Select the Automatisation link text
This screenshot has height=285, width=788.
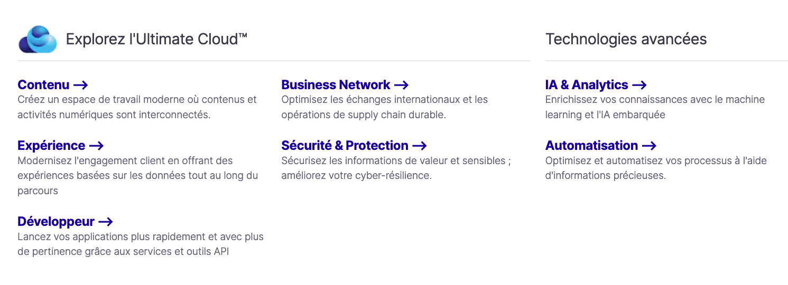(x=591, y=146)
